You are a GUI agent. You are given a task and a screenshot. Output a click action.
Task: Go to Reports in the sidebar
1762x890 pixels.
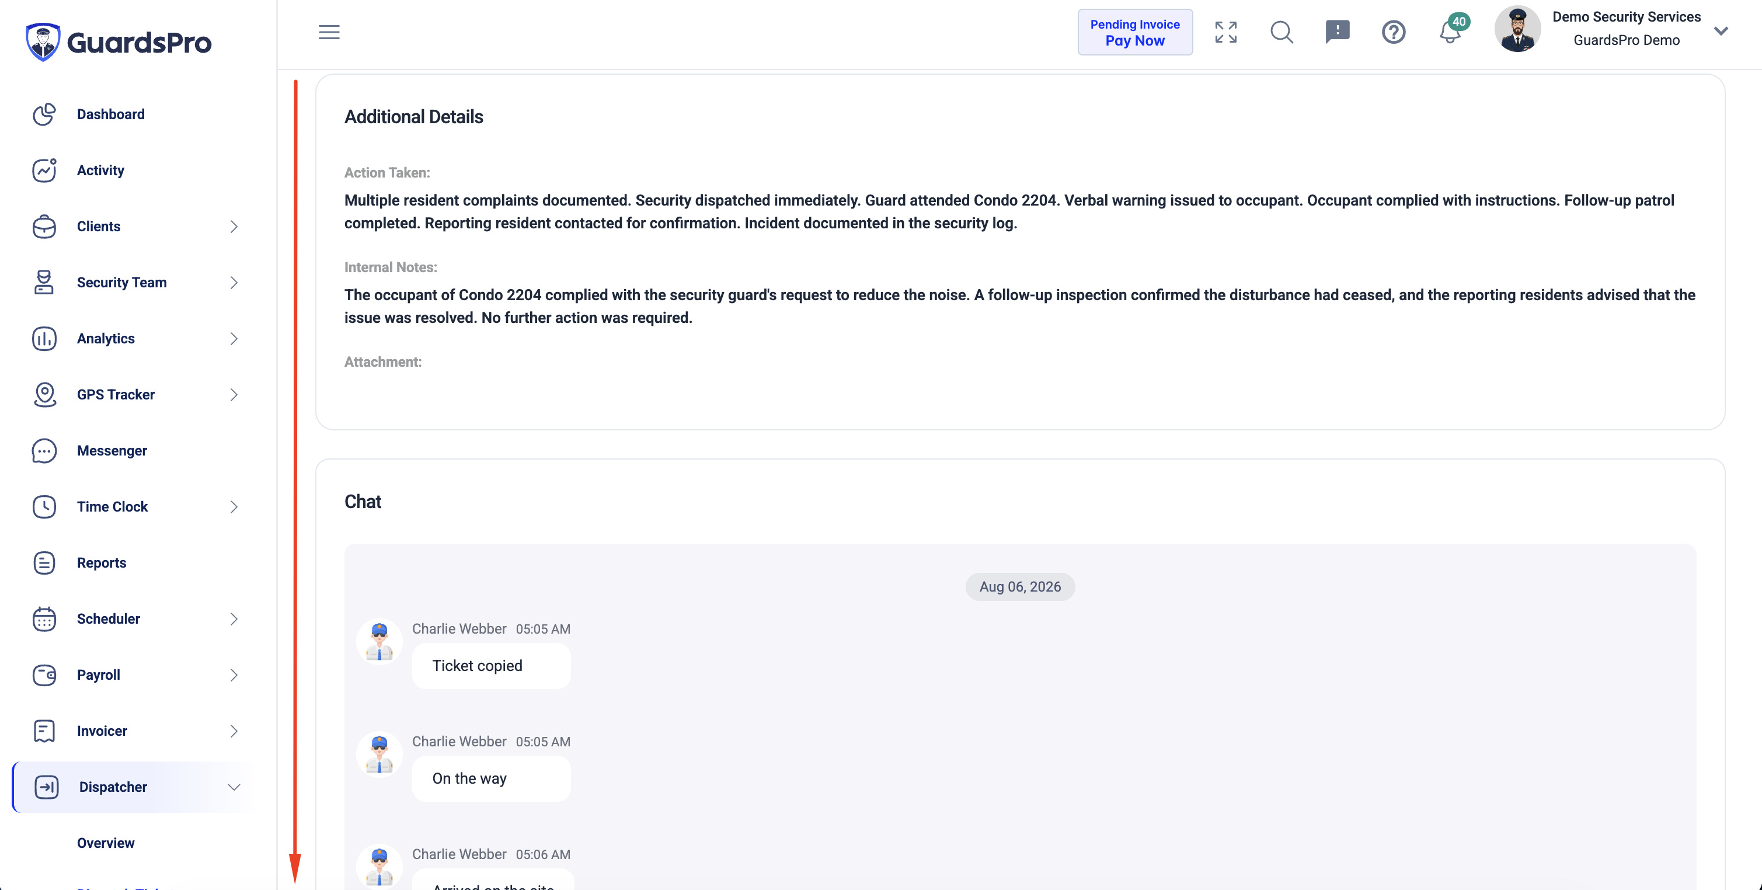(102, 563)
